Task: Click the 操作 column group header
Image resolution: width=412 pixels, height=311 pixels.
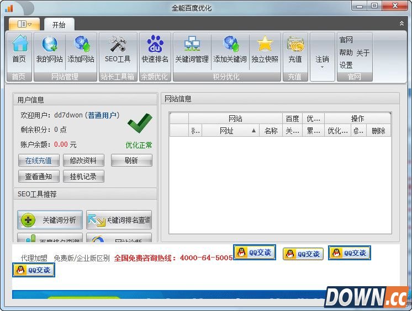Action: 358,119
